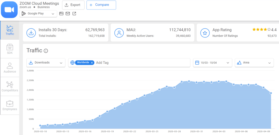Click the Export button
Screen dimensions: 279x135
click(x=73, y=5)
